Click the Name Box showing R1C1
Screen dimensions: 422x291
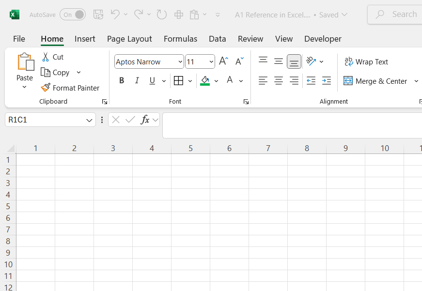[x=50, y=120]
